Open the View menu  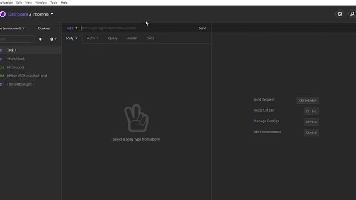pos(28,2)
